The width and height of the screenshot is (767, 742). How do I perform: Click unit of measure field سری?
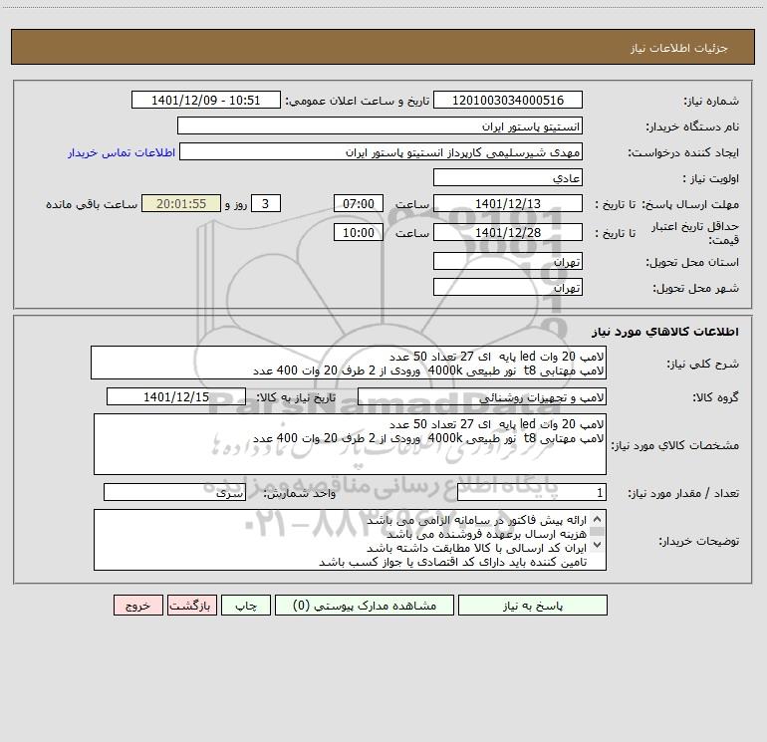174,492
